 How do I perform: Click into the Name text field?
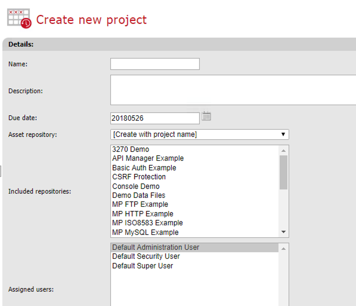tap(155, 64)
